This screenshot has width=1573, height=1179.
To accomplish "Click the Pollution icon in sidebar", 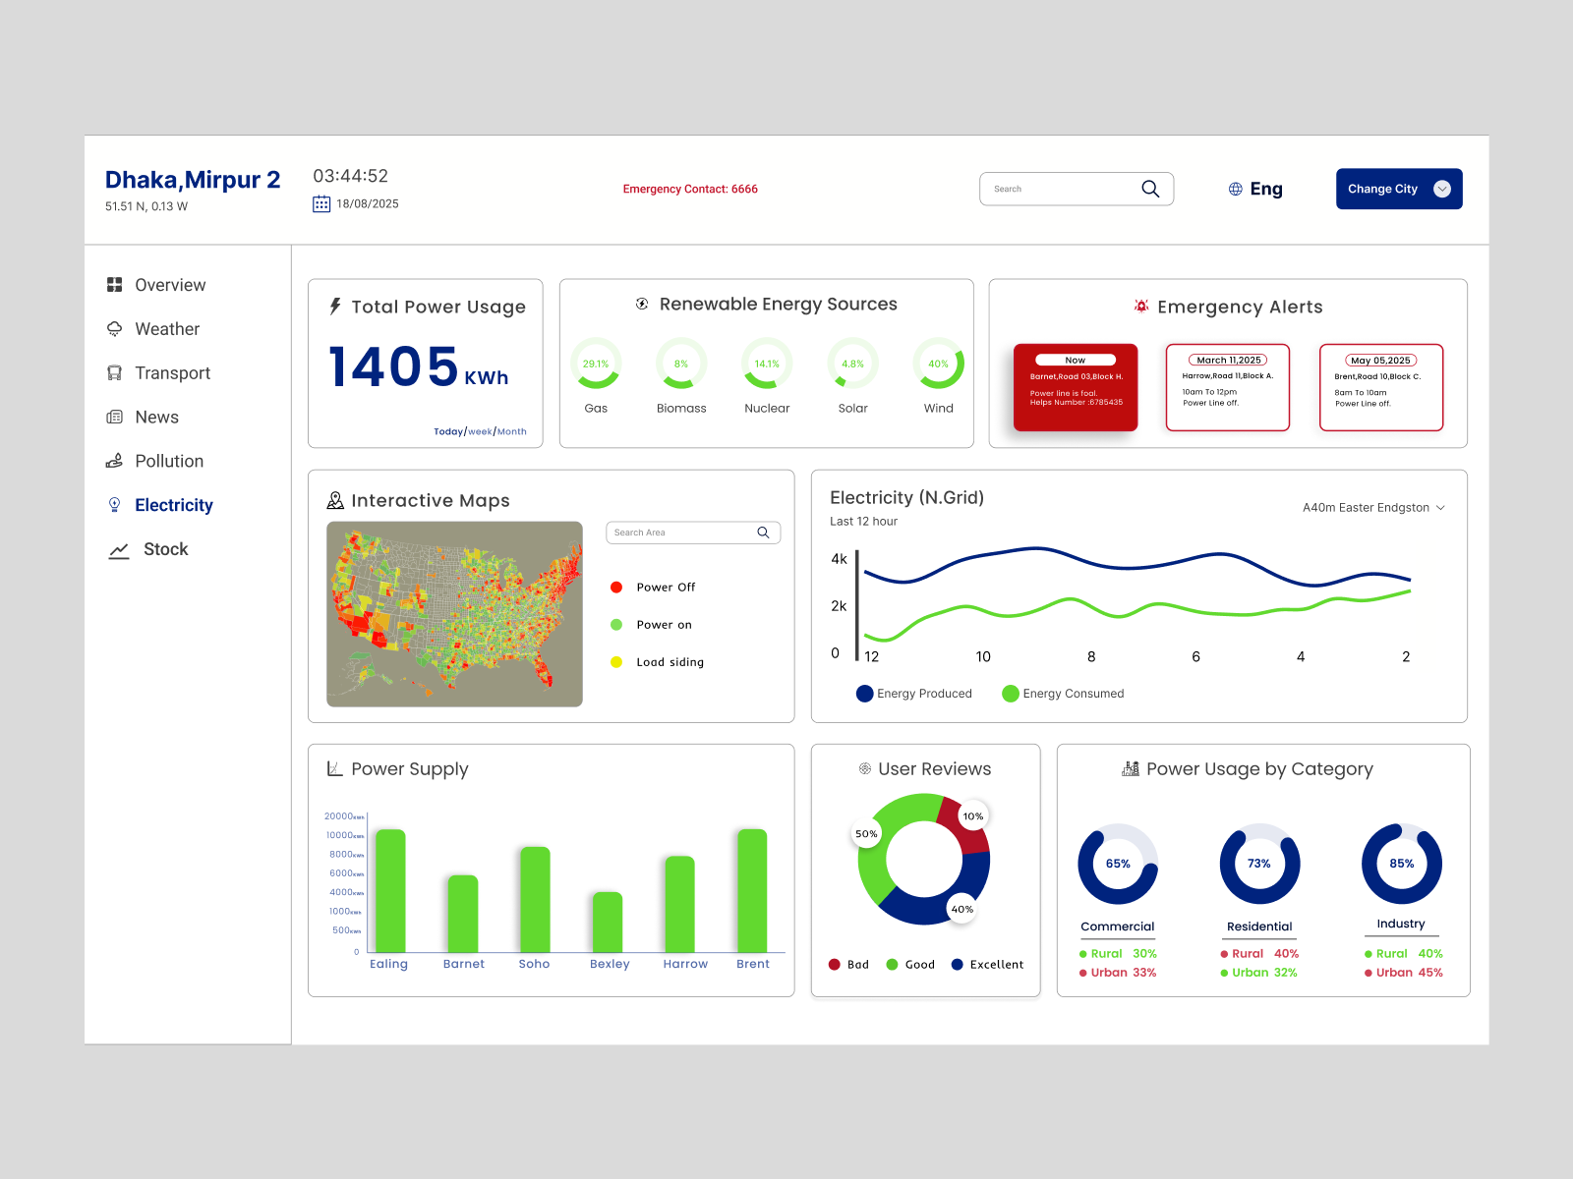I will click(x=115, y=460).
